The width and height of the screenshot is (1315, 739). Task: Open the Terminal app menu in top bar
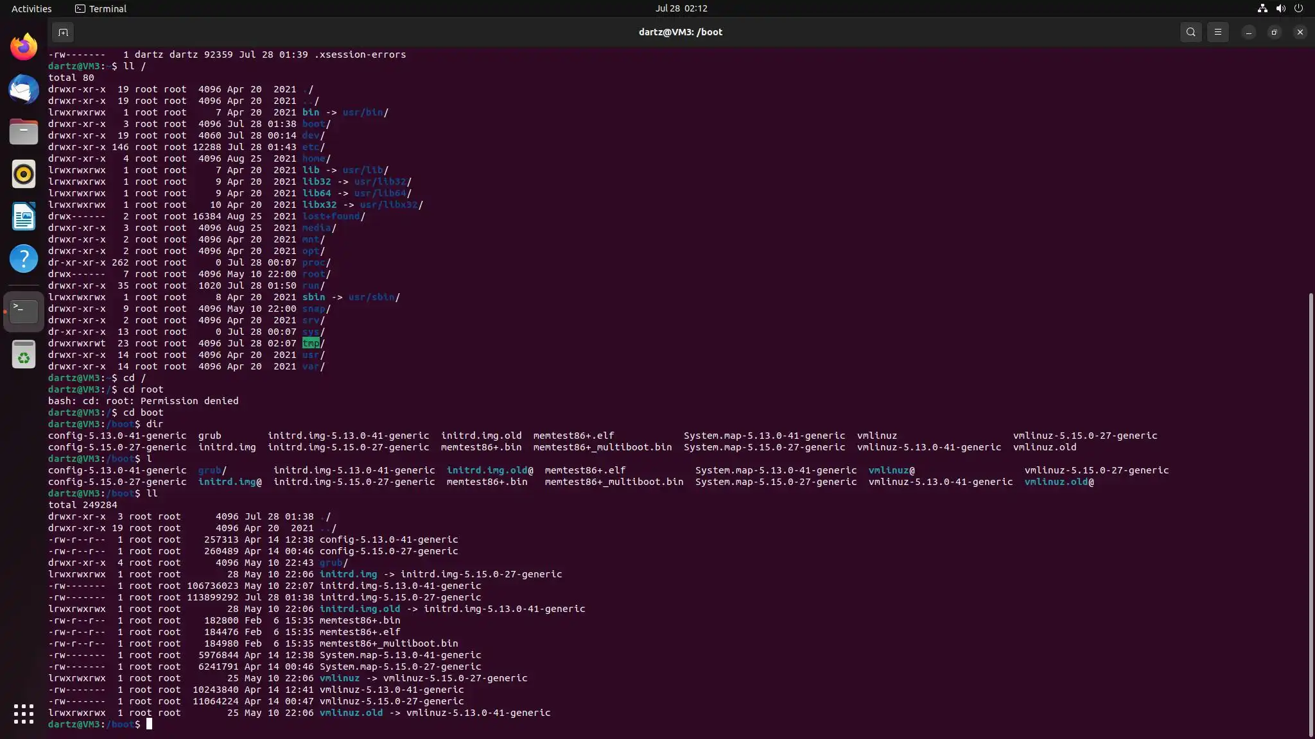[x=101, y=8]
